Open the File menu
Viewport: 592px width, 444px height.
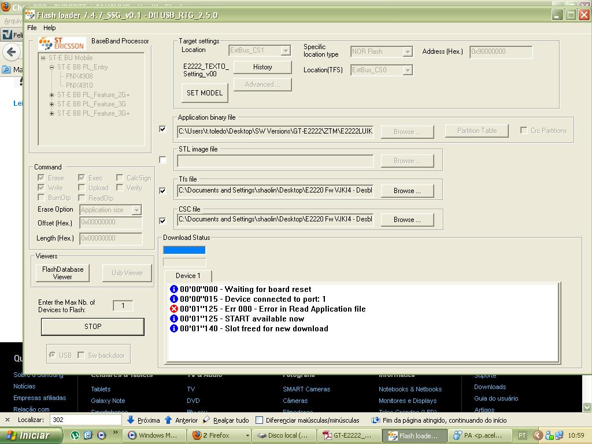(x=32, y=28)
